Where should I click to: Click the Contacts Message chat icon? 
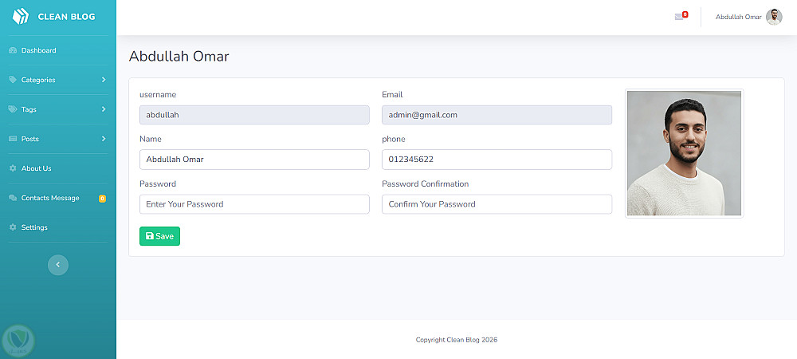click(x=13, y=198)
